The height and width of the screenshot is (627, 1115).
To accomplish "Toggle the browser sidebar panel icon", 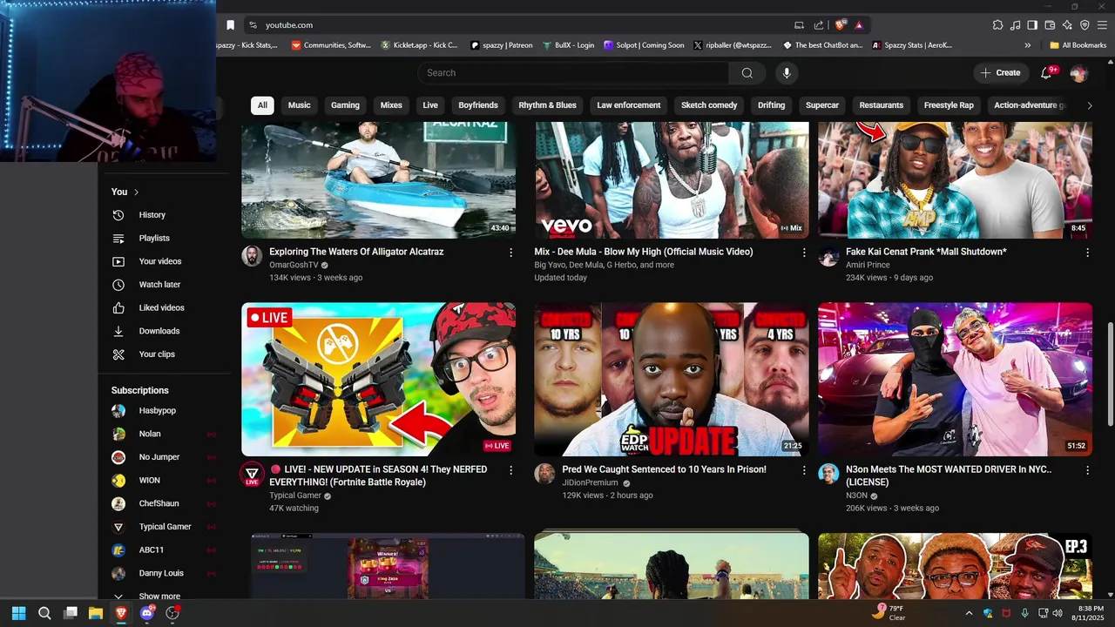I will tap(1032, 25).
